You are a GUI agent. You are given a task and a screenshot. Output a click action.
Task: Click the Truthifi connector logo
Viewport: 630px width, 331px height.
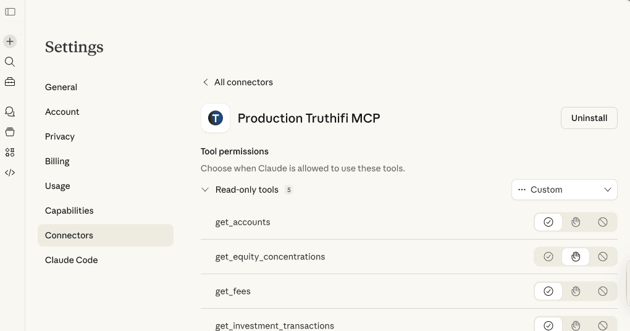click(216, 118)
